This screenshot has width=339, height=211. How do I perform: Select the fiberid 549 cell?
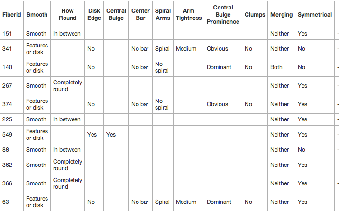[x=7, y=135]
